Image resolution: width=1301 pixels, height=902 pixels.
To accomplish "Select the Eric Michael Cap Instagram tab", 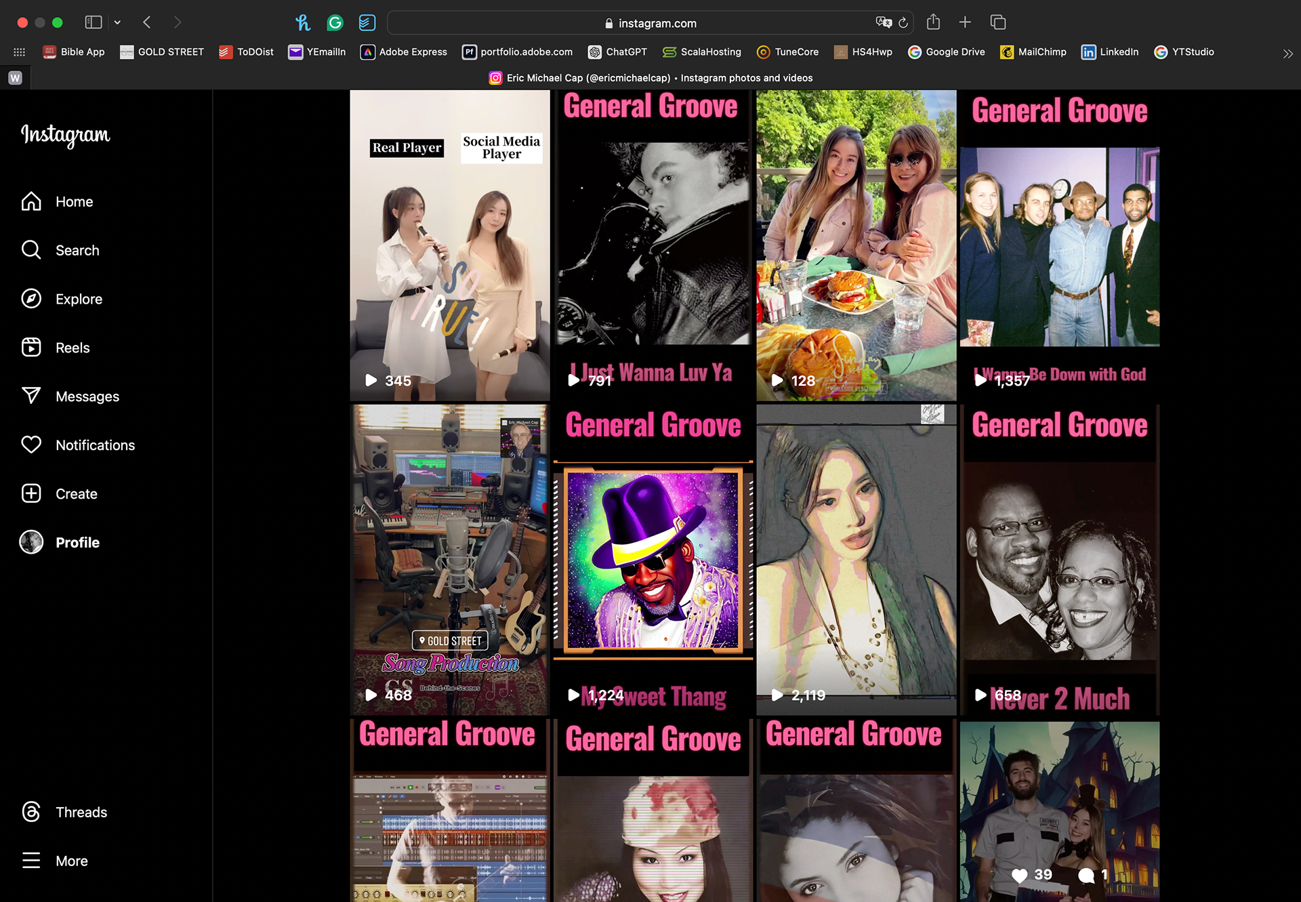I will [650, 78].
